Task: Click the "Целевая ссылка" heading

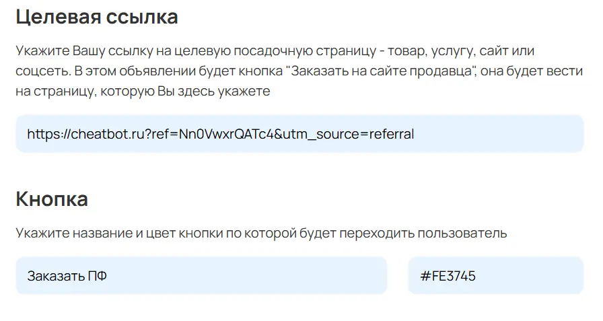Action: click(x=97, y=17)
